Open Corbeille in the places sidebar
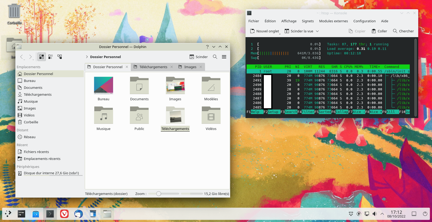 50,122
